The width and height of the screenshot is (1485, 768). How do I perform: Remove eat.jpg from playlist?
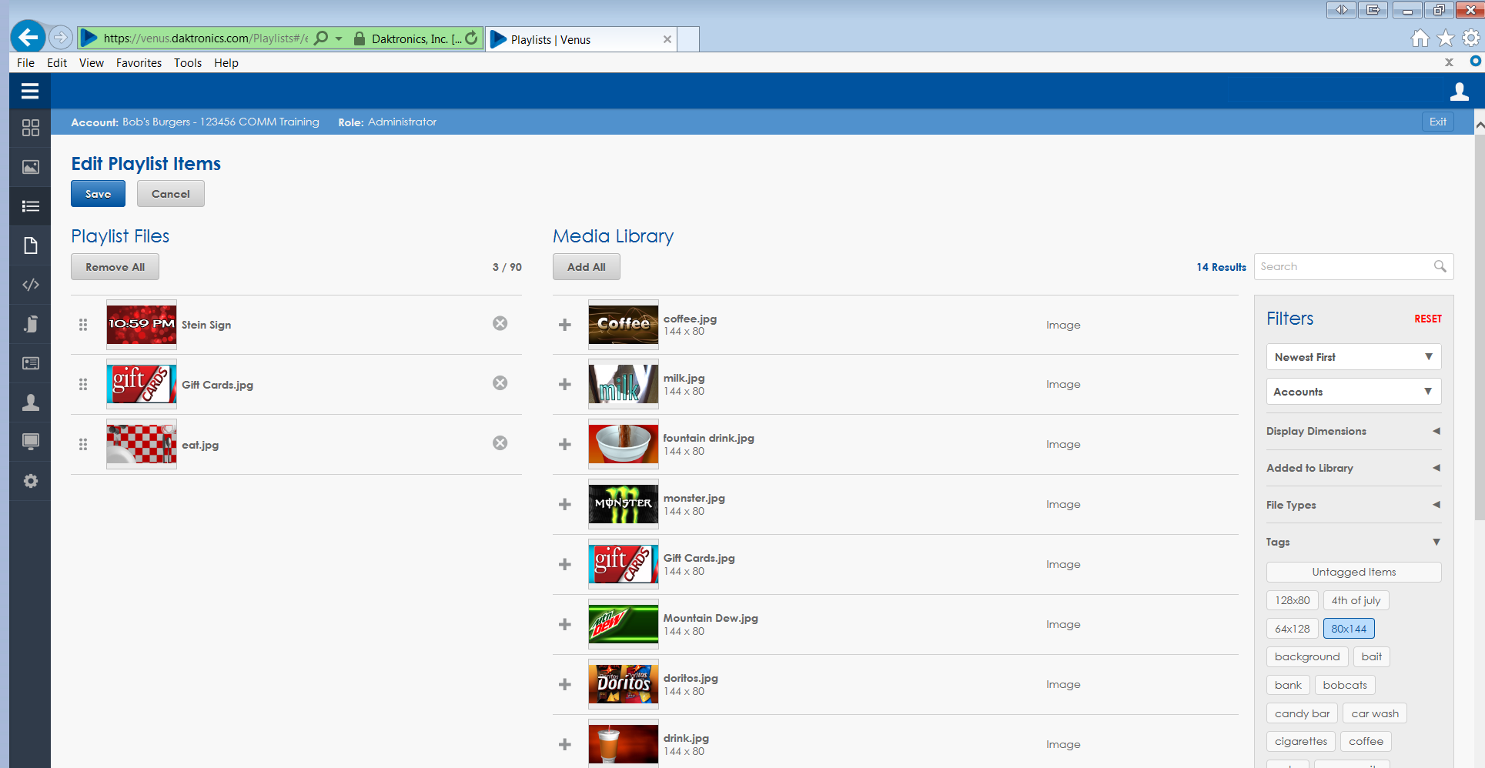pyautogui.click(x=500, y=443)
